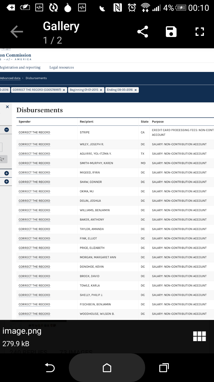Tap the alarm clock status icon
Screen dimensions: 214x382
pyautogui.click(x=132, y=8)
